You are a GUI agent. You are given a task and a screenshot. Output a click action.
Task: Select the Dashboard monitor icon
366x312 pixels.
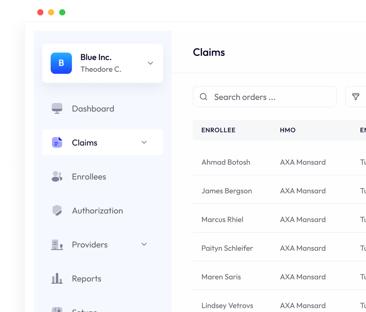tap(57, 108)
